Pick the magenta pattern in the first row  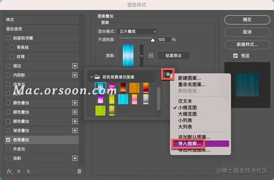[112, 88]
